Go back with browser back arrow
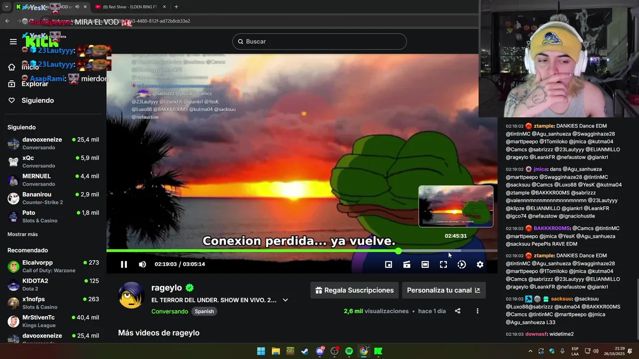 (x=7, y=21)
